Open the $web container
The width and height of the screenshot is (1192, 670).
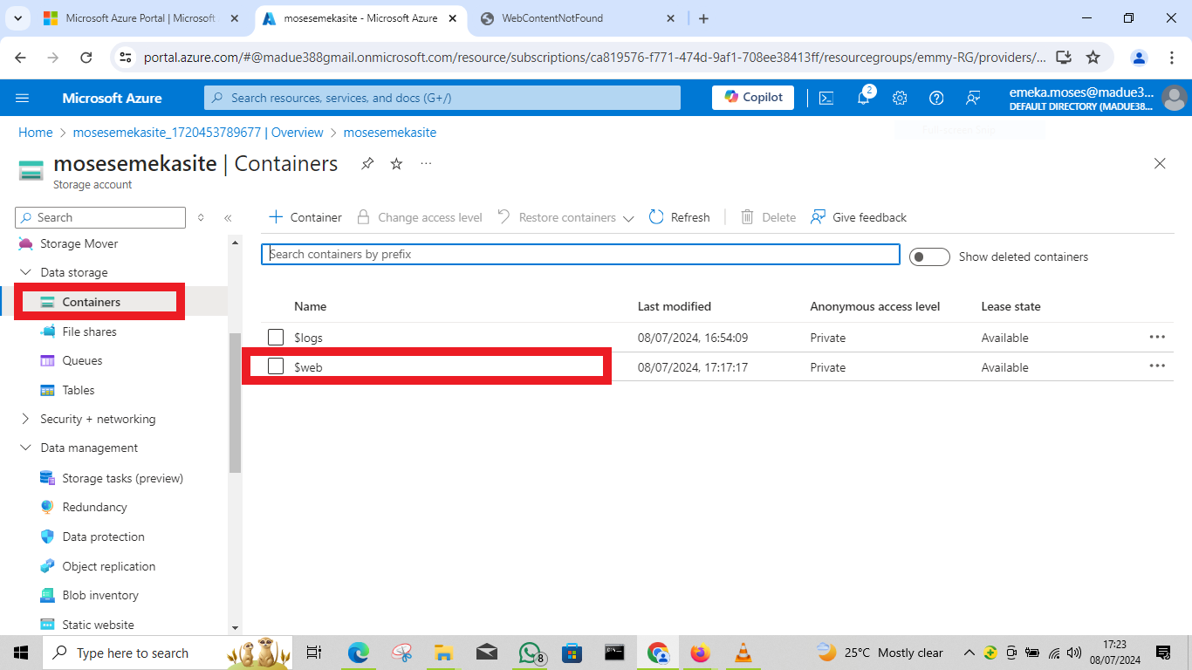point(309,367)
